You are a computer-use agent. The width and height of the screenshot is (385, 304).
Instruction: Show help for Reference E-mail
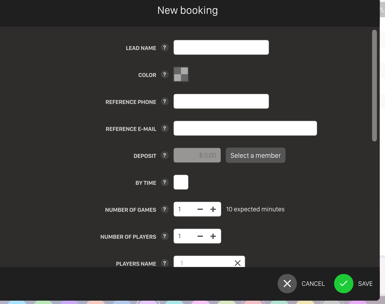point(165,128)
